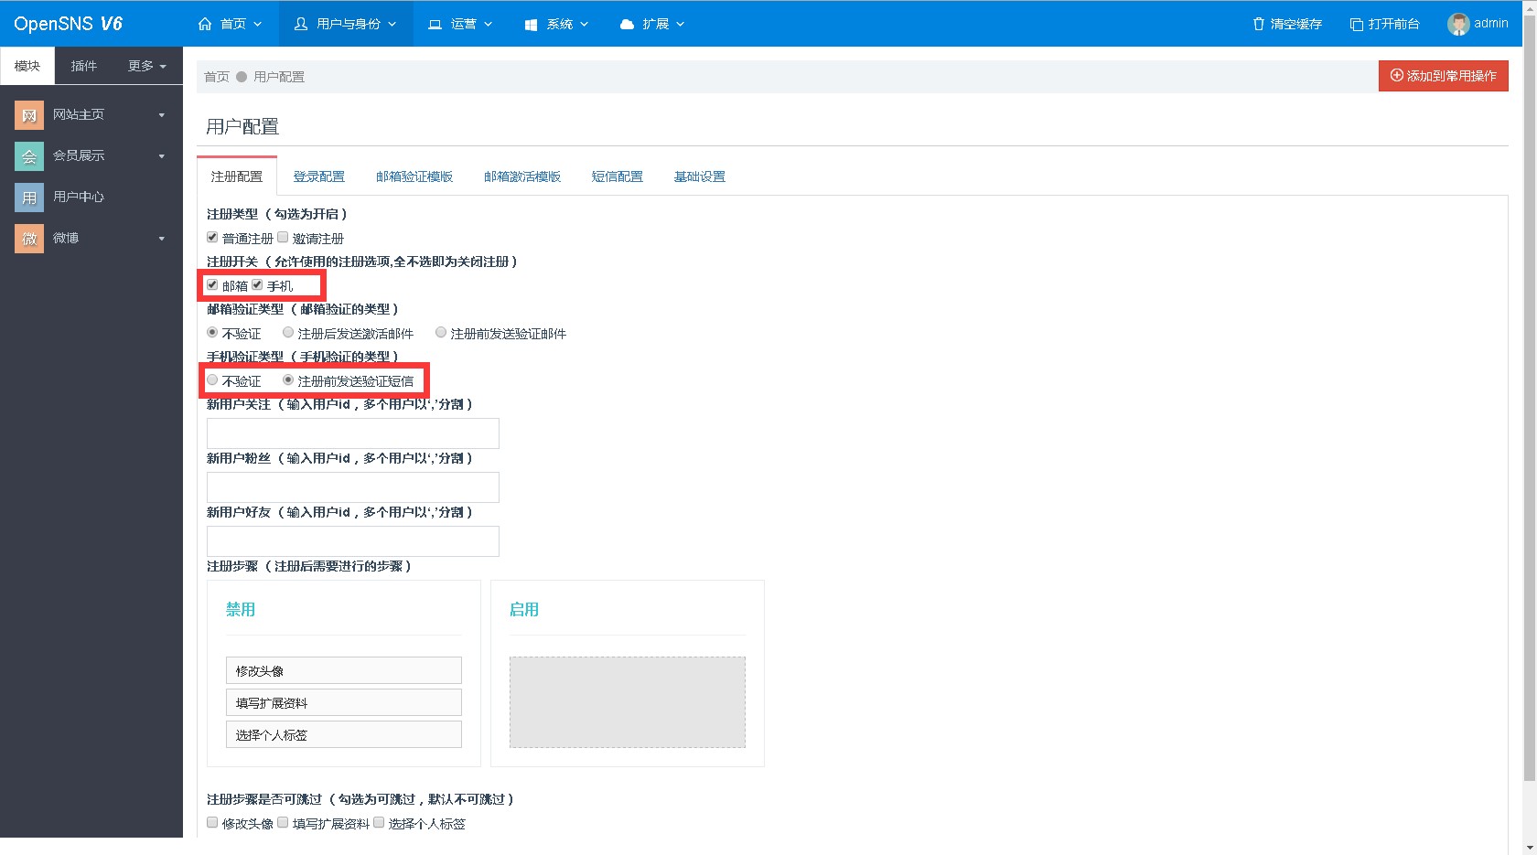Click the 启用 steps drop area
Viewport: 1537px width, 855px height.
(x=628, y=702)
